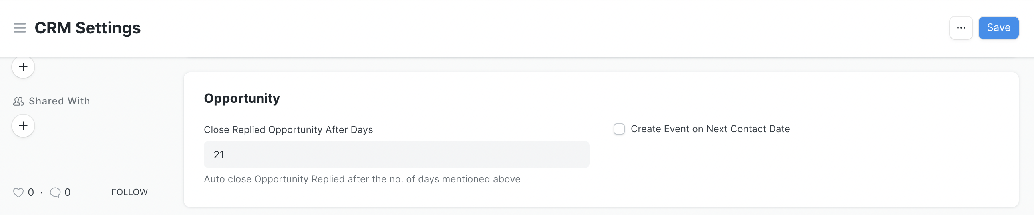Image resolution: width=1034 pixels, height=215 pixels.
Task: Like the document with the heart icon
Action: coord(18,193)
